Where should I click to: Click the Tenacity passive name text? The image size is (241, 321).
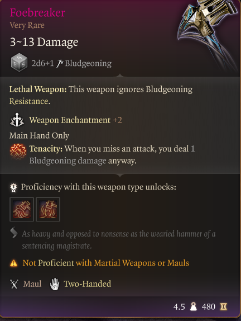(x=46, y=149)
